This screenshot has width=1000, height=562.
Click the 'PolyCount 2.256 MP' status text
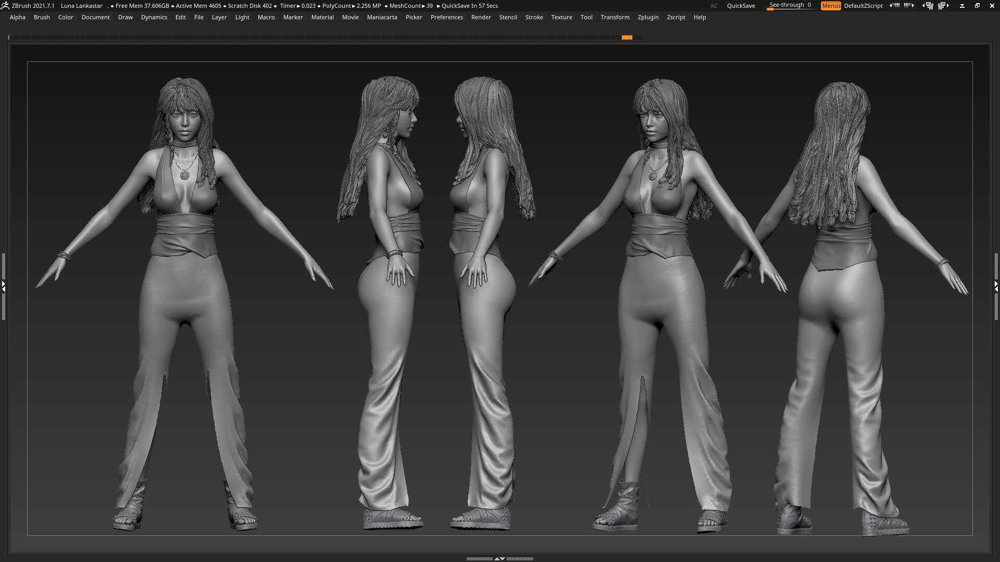(x=352, y=6)
